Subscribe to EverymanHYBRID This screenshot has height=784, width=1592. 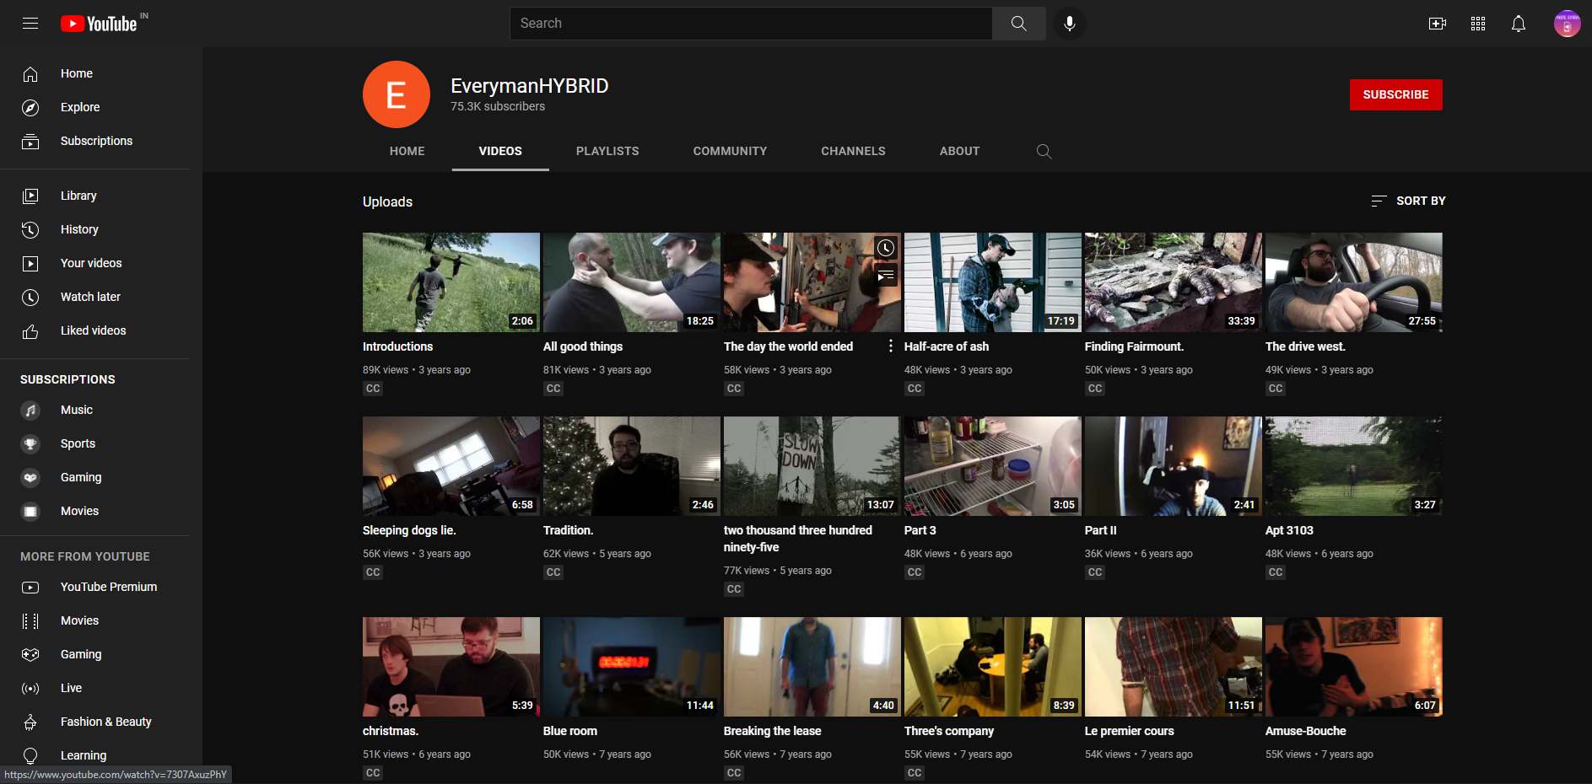(1396, 95)
